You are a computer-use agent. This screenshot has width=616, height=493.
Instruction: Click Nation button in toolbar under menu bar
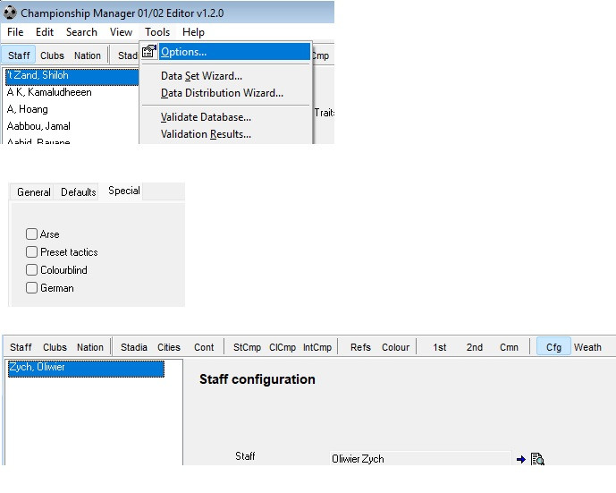pyautogui.click(x=88, y=55)
